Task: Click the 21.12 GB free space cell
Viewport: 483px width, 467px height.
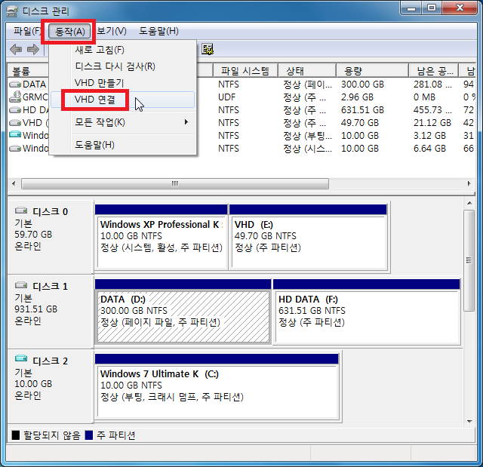Action: [432, 123]
